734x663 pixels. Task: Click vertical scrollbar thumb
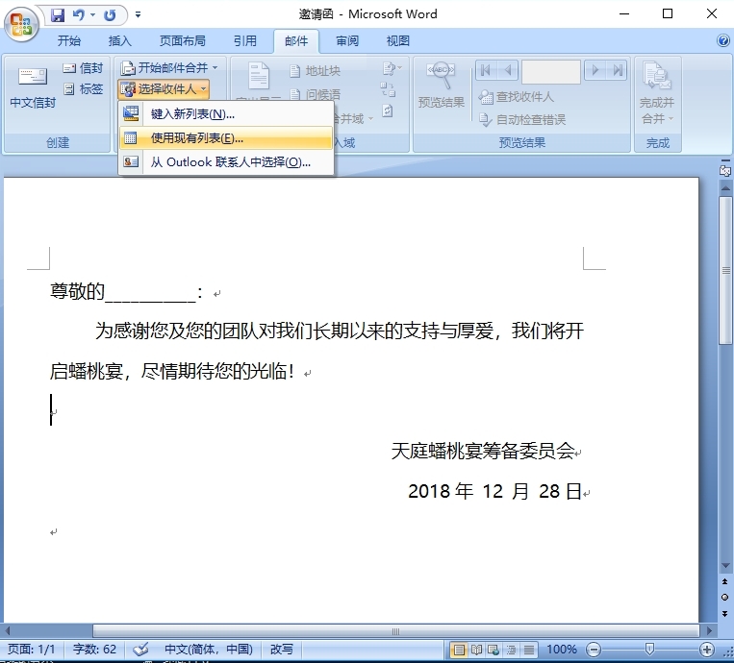click(x=725, y=270)
